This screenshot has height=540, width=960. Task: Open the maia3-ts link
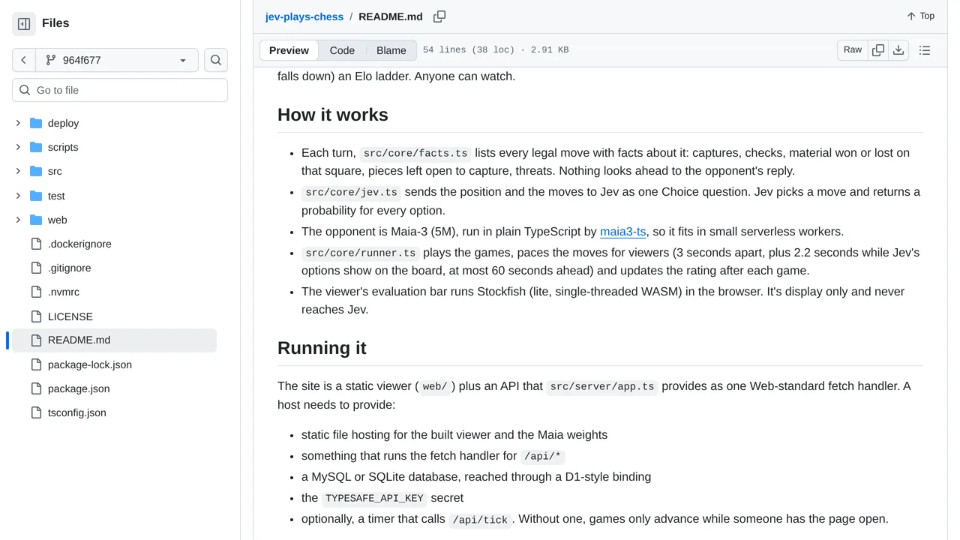coord(622,232)
